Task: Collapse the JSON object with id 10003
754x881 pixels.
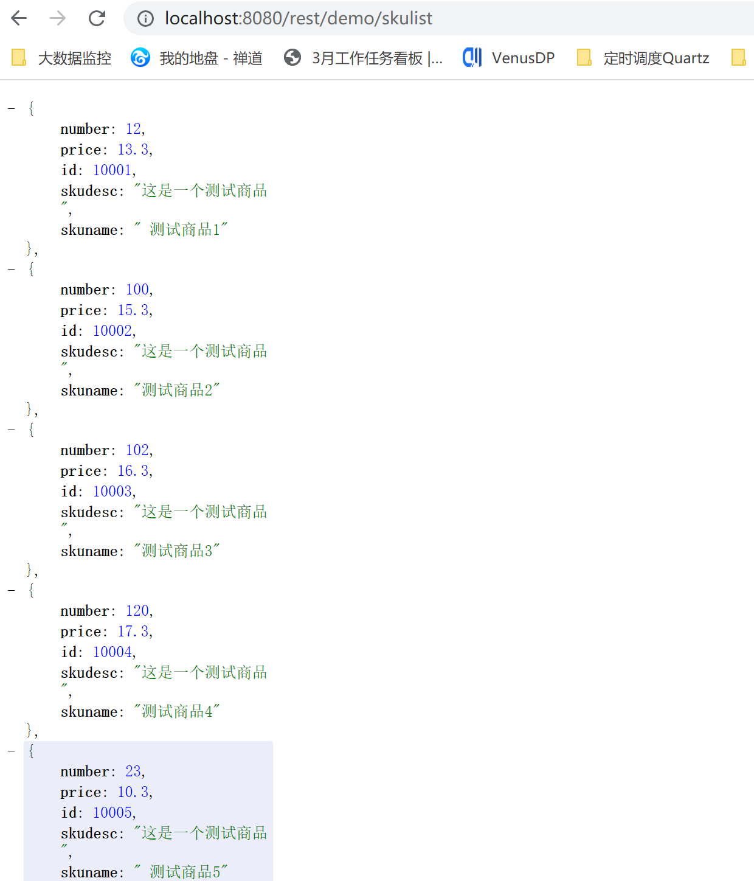Action: click(x=12, y=430)
